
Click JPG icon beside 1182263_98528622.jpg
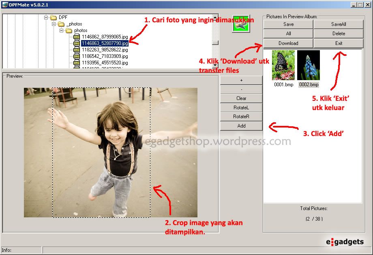tap(77, 50)
